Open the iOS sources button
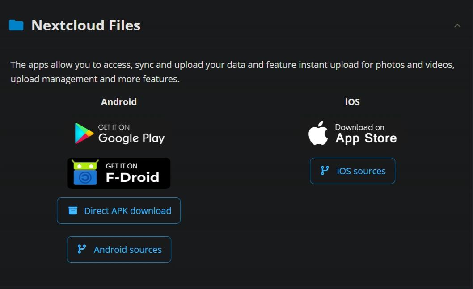Image resolution: width=473 pixels, height=289 pixels. 352,171
